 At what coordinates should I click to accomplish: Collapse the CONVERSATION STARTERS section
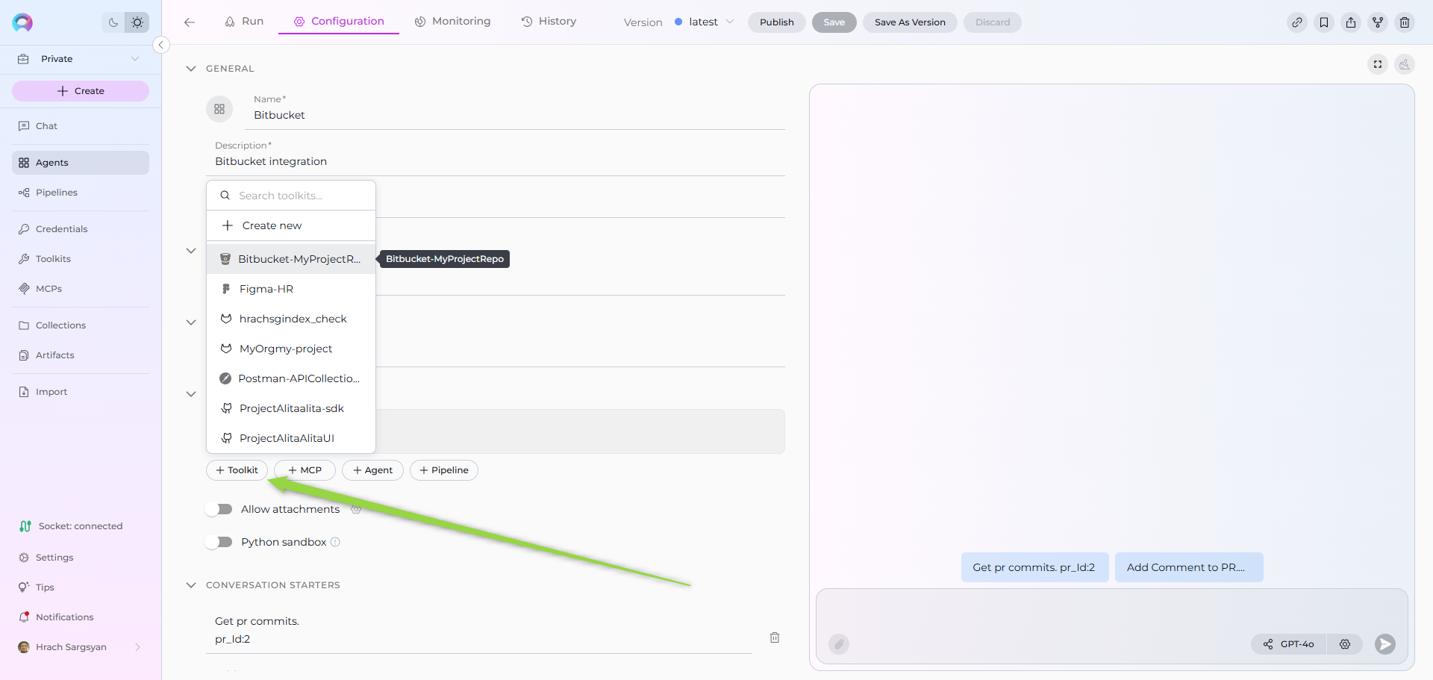point(191,585)
